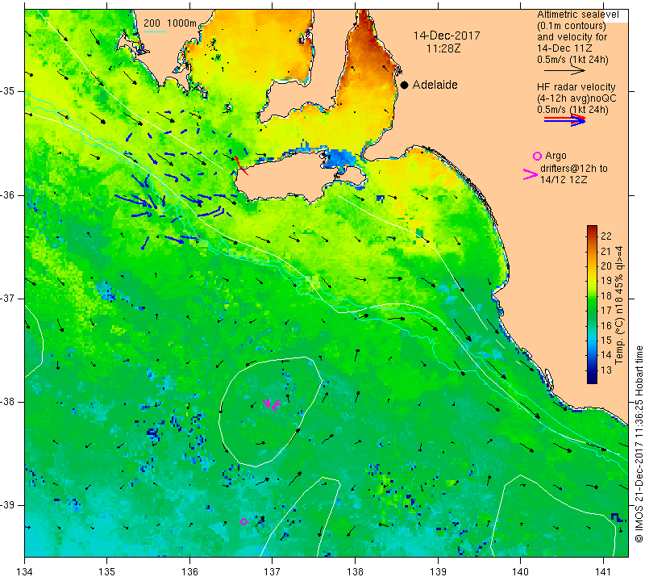This screenshot has width=645, height=581.
Task: Click the 'HF radar velocity' legend text
Action: pyautogui.click(x=576, y=87)
